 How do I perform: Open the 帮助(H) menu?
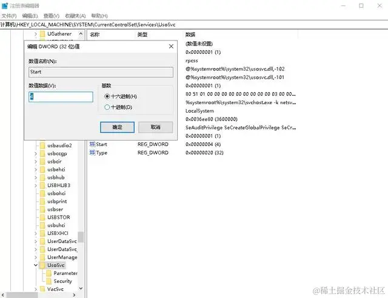(99, 16)
